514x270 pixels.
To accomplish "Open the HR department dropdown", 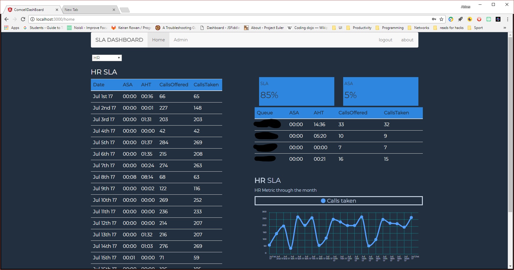I will (x=107, y=58).
